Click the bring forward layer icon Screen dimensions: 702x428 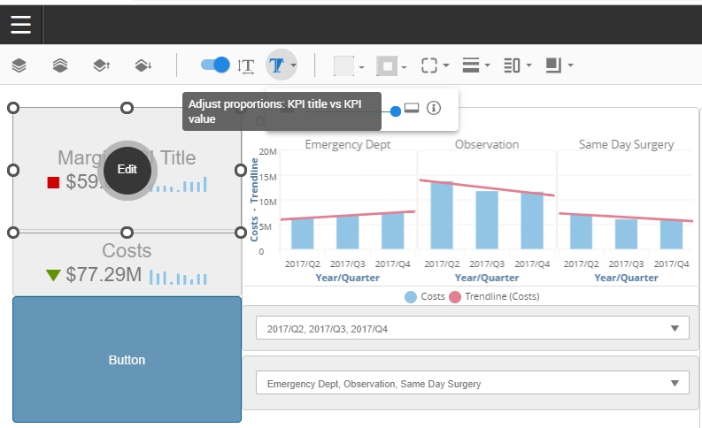pos(101,65)
